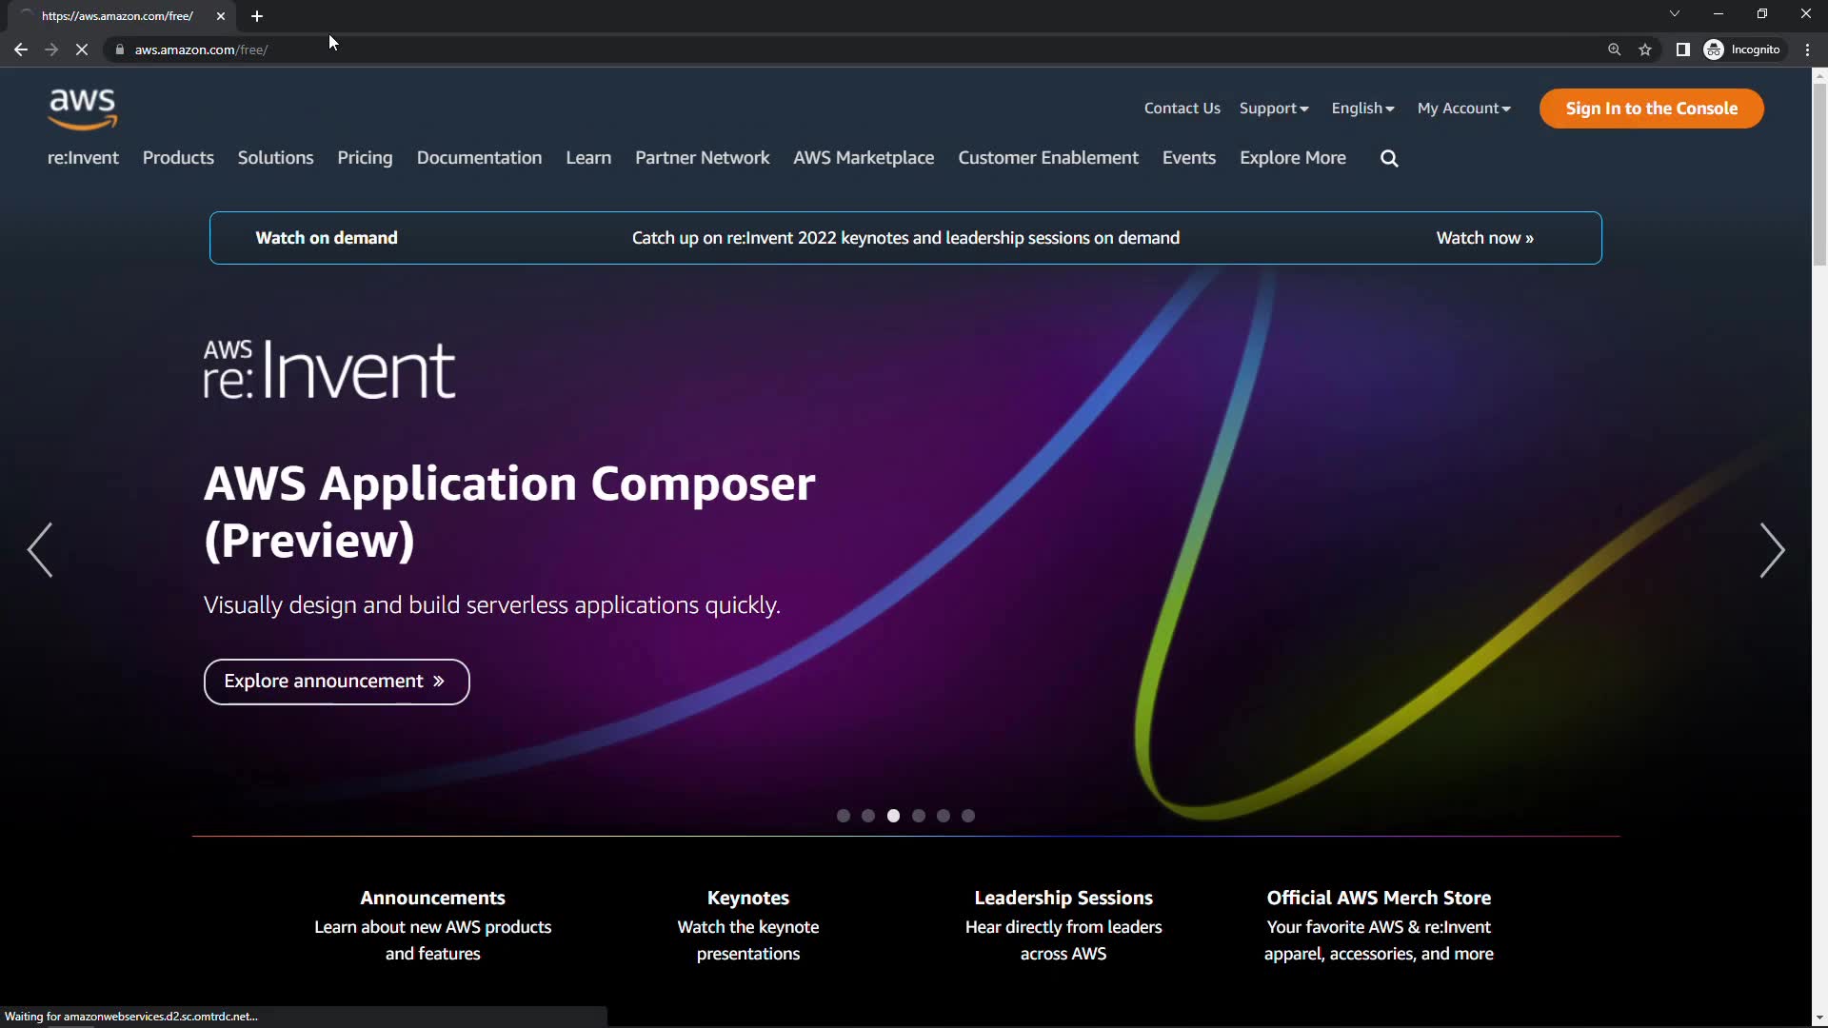Open a new browser tab
Viewport: 1828px width, 1028px height.
[257, 16]
